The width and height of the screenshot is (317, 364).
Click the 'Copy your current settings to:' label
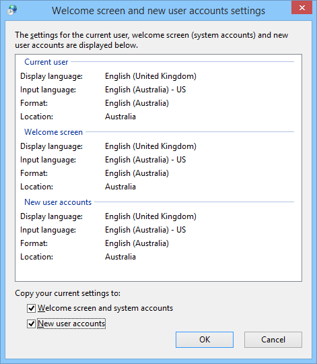(68, 293)
